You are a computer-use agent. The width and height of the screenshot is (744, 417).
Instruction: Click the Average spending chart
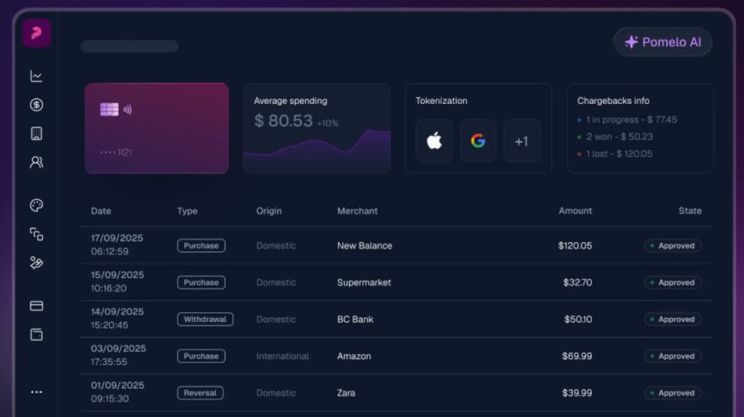click(x=317, y=149)
